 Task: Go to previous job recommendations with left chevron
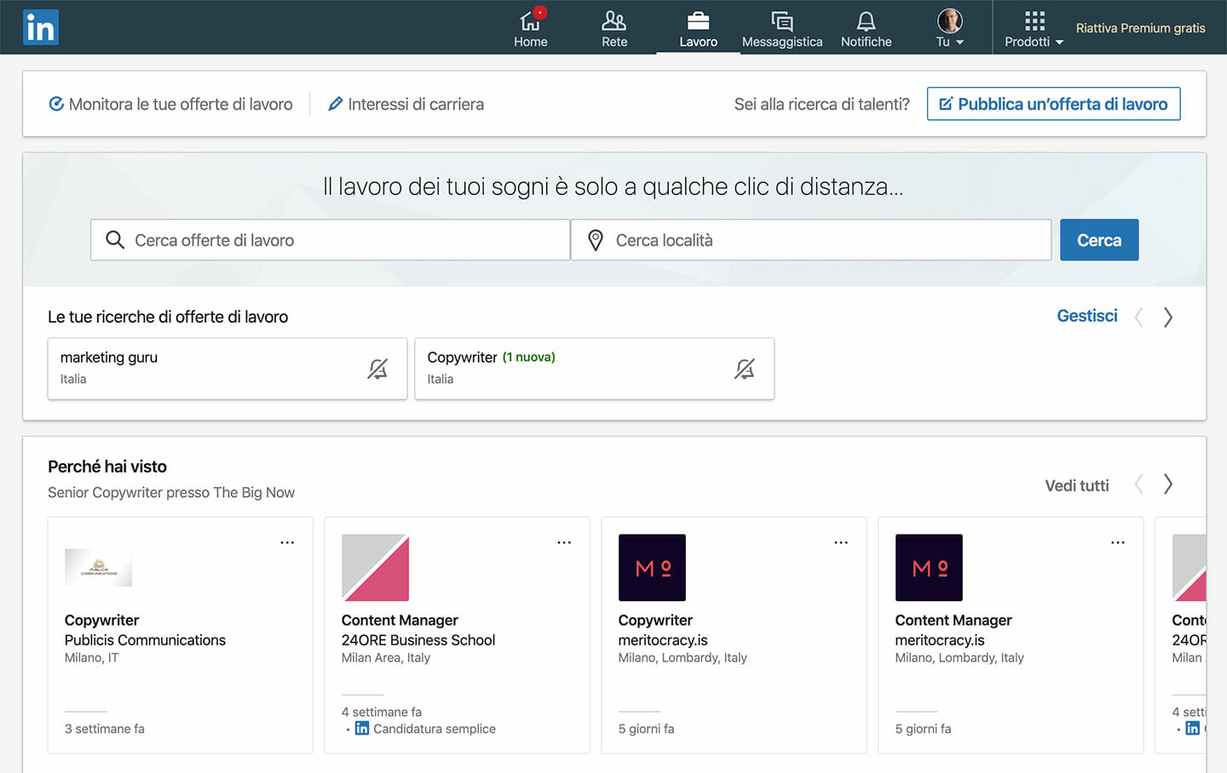pos(1138,484)
